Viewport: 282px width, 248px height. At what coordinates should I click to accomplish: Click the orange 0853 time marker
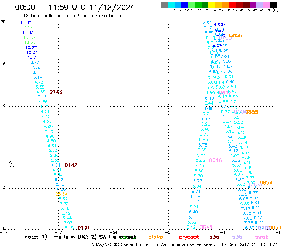pos(275,228)
